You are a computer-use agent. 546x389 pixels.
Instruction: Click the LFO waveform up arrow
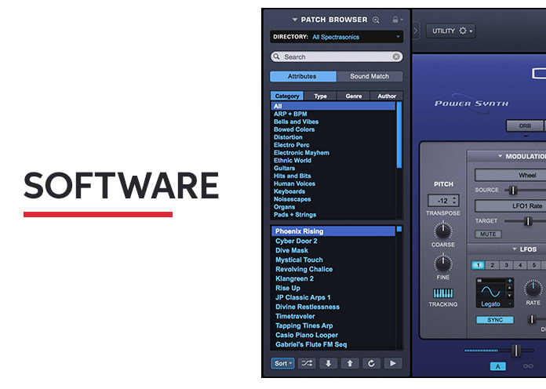coord(509,288)
